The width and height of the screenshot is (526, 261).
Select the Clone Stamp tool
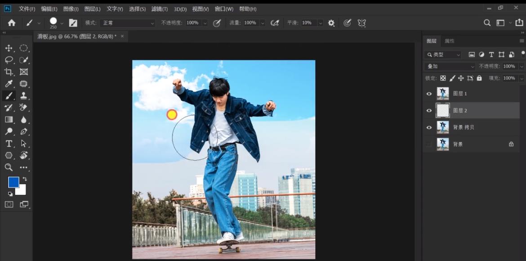tap(24, 95)
